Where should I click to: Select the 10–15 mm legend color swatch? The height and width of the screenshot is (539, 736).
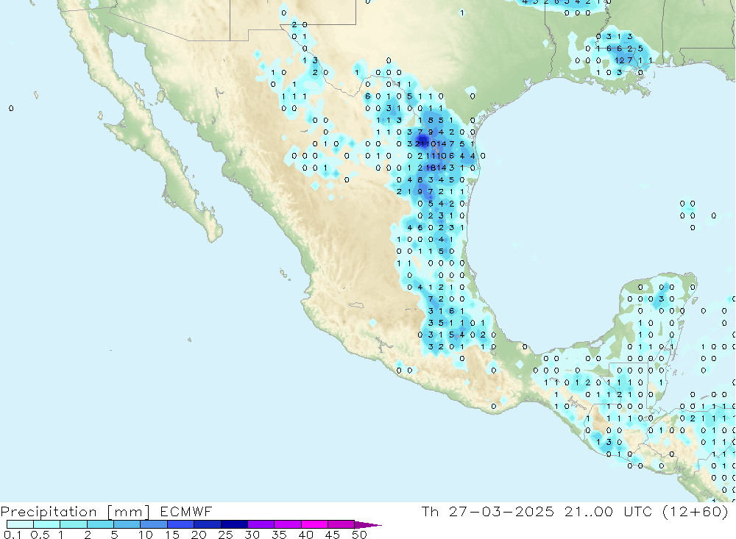click(x=154, y=524)
